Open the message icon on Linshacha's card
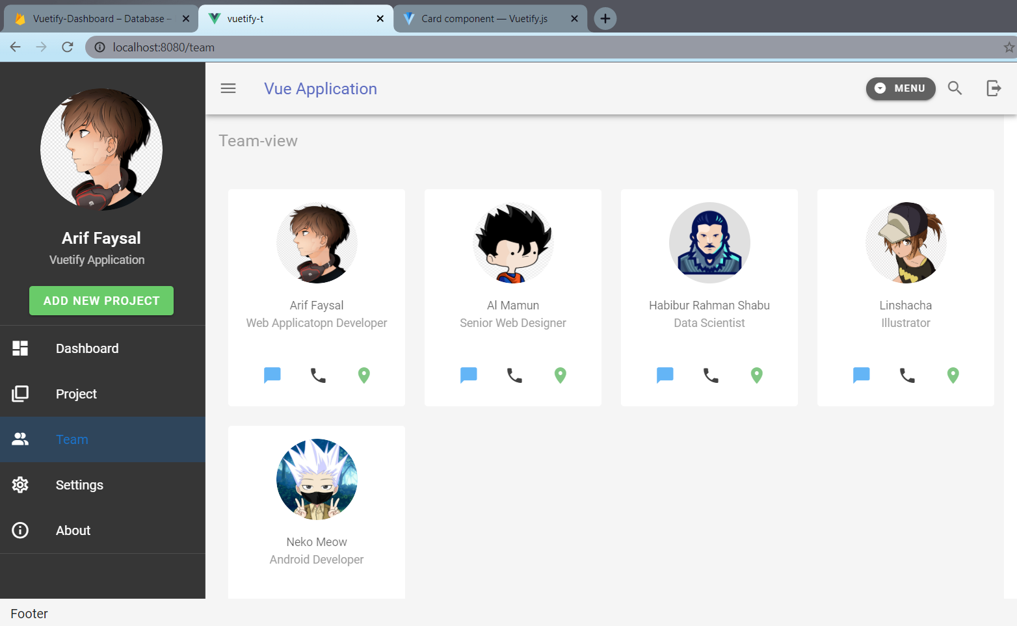The width and height of the screenshot is (1017, 626). [x=861, y=375]
